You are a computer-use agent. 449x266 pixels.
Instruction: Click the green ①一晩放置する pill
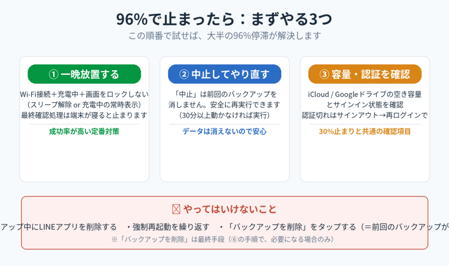click(x=84, y=74)
